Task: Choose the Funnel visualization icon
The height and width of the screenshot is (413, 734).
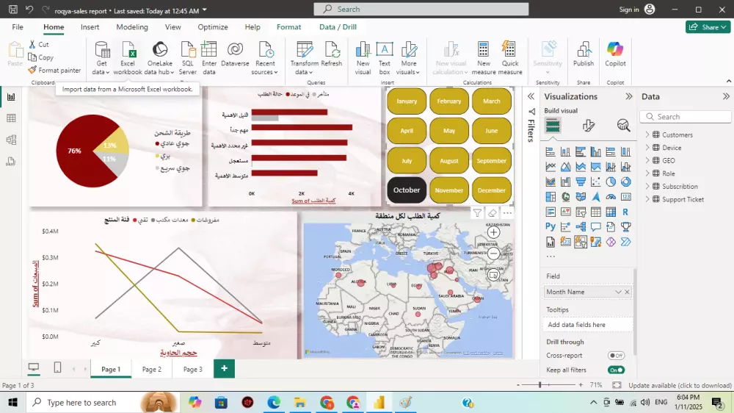Action: tap(581, 182)
